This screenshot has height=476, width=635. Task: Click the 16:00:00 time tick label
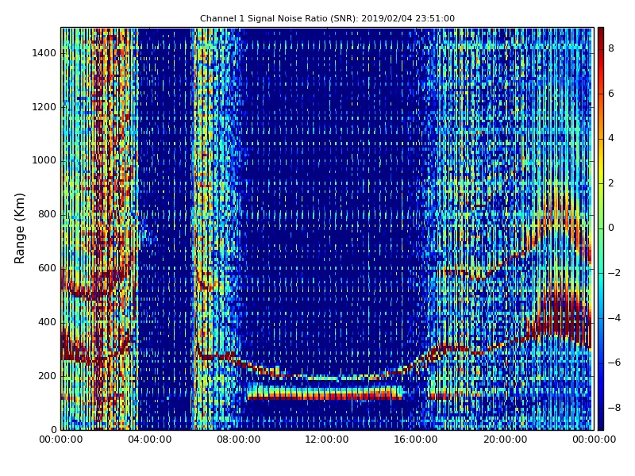(416, 440)
